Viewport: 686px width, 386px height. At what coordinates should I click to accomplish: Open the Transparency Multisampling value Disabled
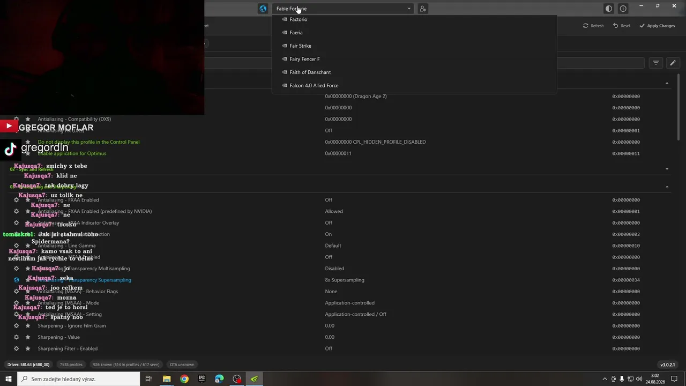click(334, 269)
